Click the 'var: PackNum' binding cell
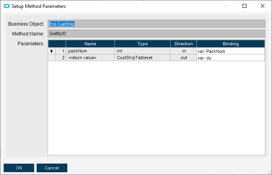Viewport: 272px width, 175px height. tap(230, 51)
